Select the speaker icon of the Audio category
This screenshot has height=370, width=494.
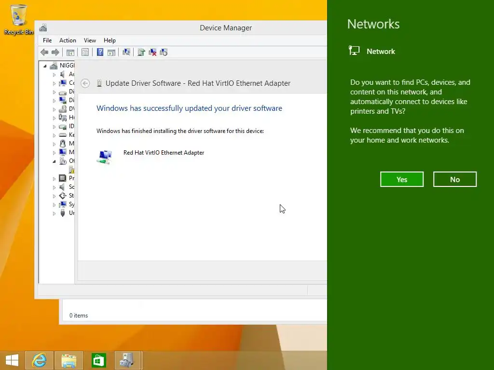(63, 74)
